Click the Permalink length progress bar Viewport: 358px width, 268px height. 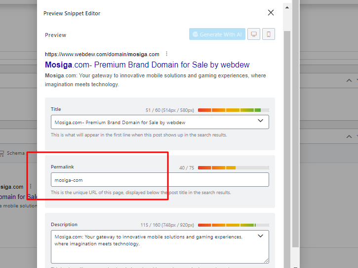click(234, 168)
